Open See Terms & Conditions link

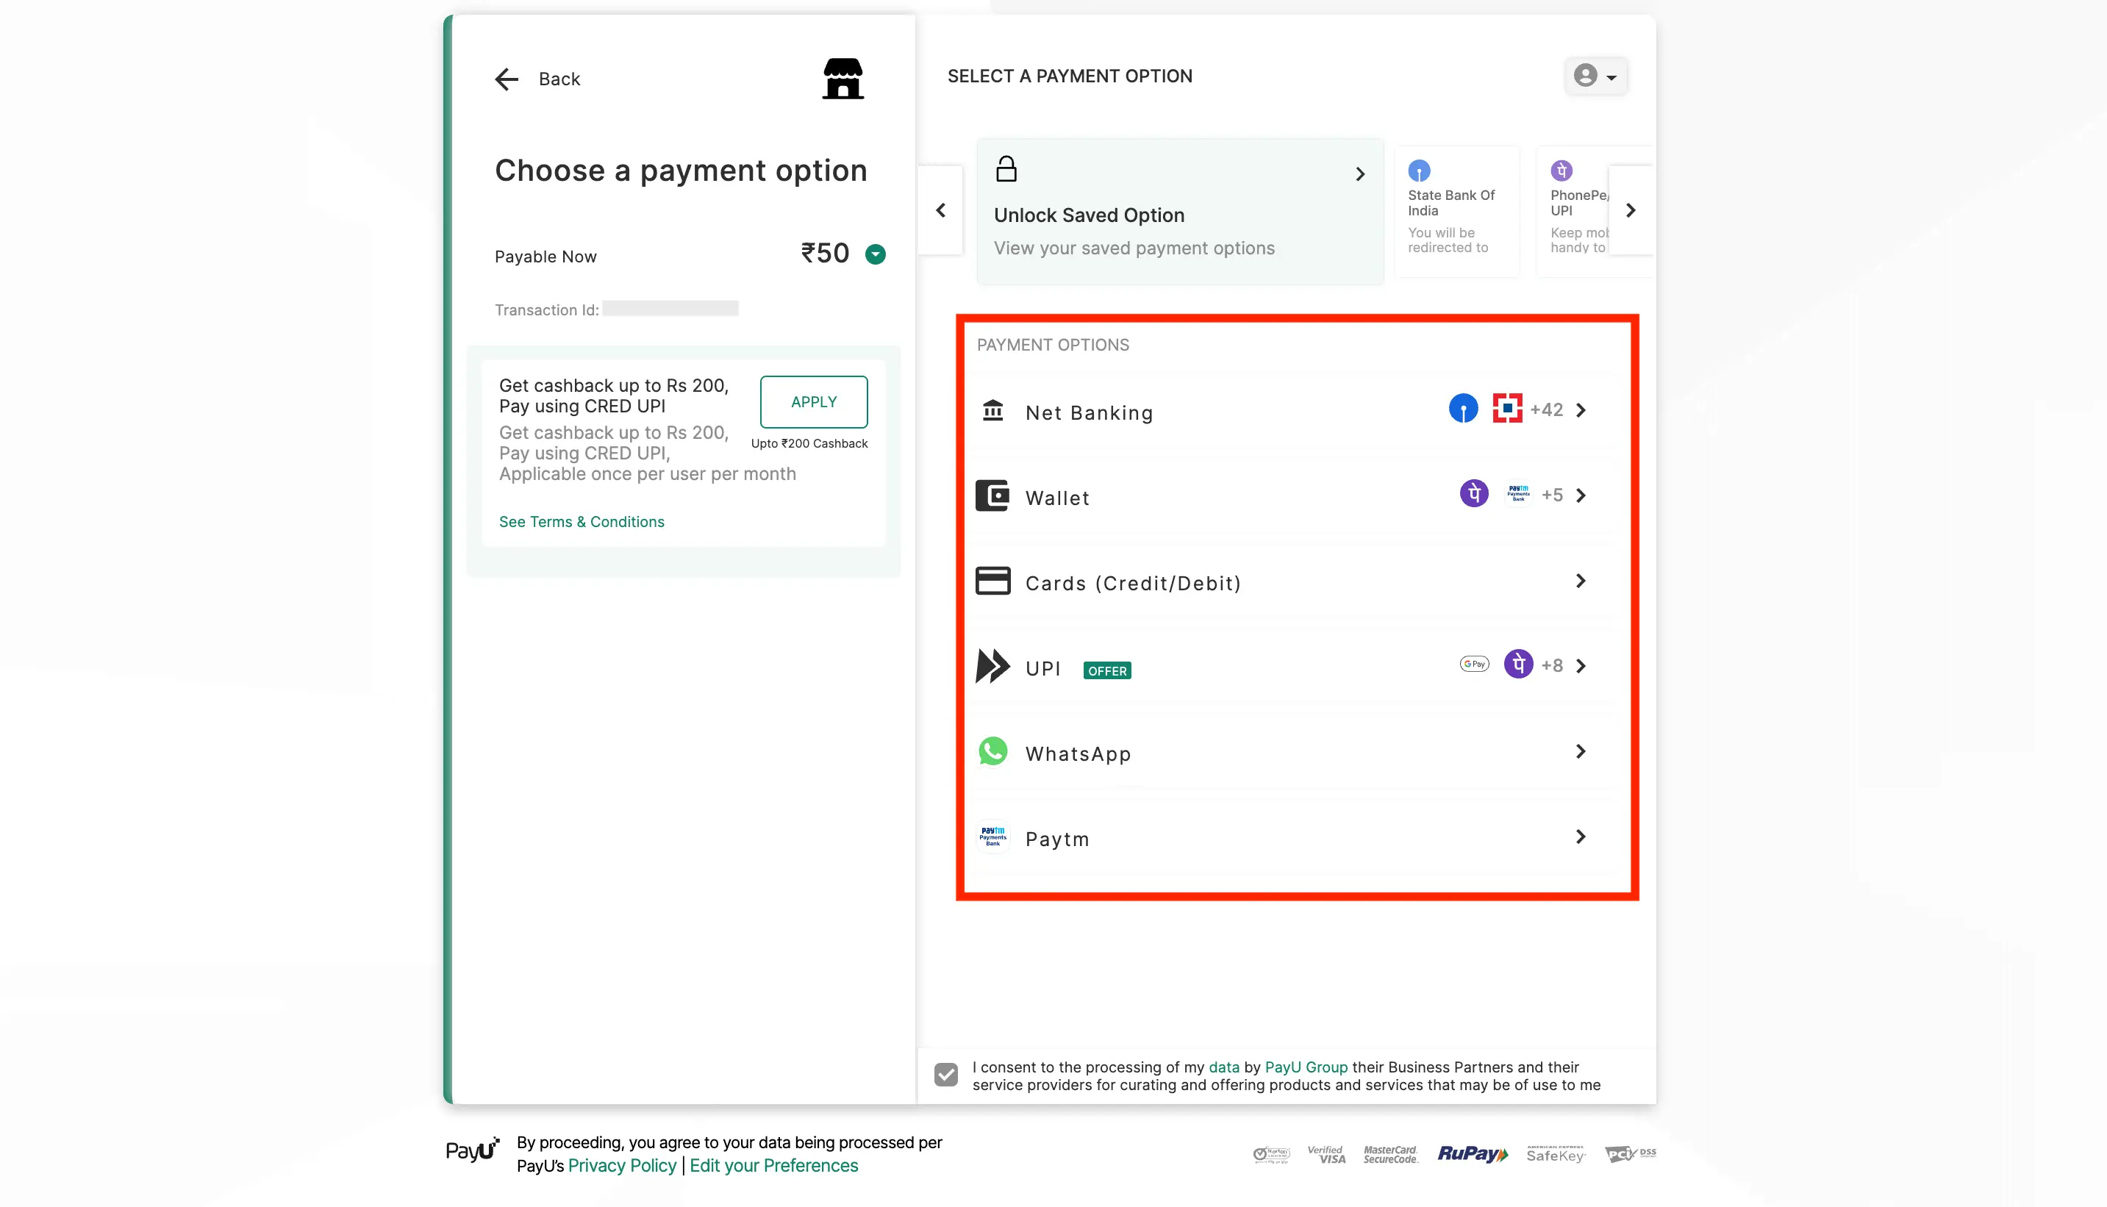(x=581, y=521)
